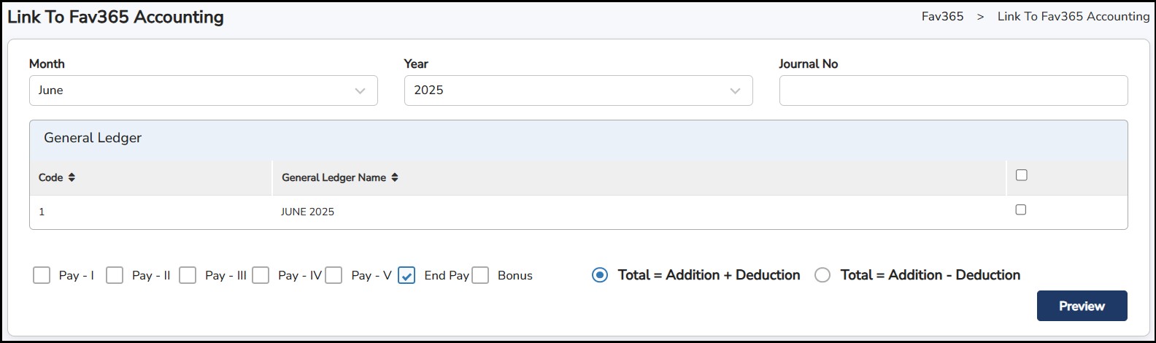The image size is (1156, 343).
Task: Click the Journal No input field
Action: point(953,90)
